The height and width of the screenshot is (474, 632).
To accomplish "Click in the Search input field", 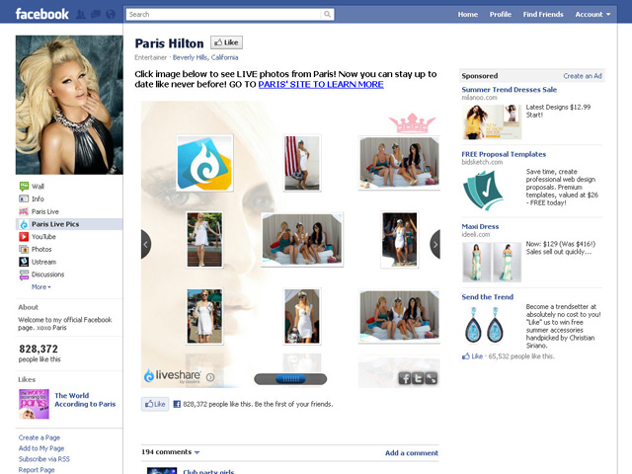I will point(224,14).
